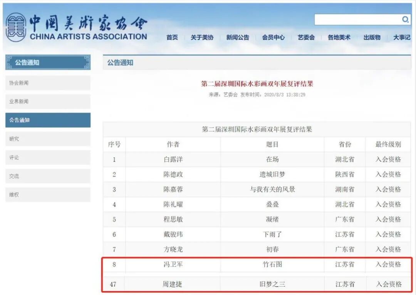The width and height of the screenshot is (416, 295).
Task: Click the 省份 column header
Action: pyautogui.click(x=345, y=144)
